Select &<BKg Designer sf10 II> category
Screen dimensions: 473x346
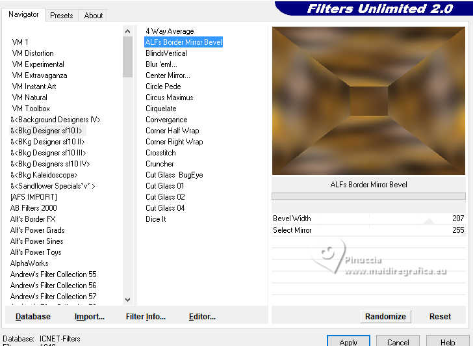47,142
